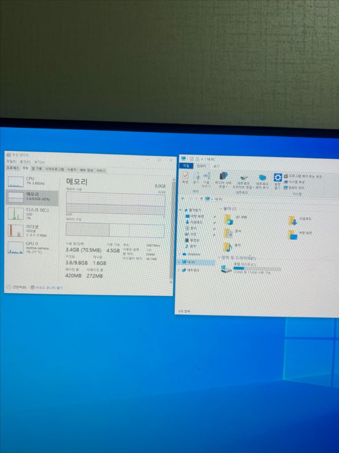339x453 pixels.
Task: Click the 내 PC icon in the Explorer title bar
Action: coord(184,158)
